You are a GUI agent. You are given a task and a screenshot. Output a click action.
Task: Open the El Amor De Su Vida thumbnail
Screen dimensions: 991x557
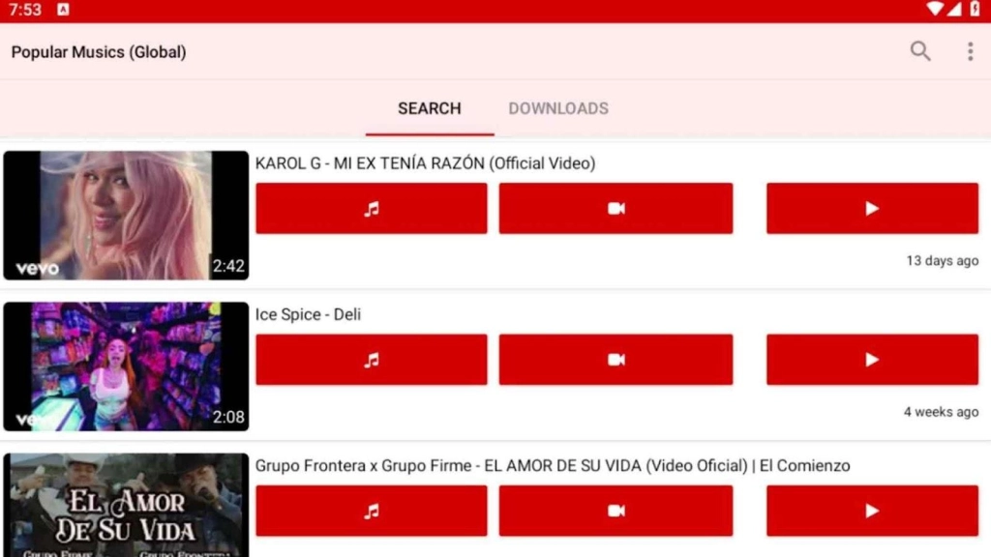point(126,505)
